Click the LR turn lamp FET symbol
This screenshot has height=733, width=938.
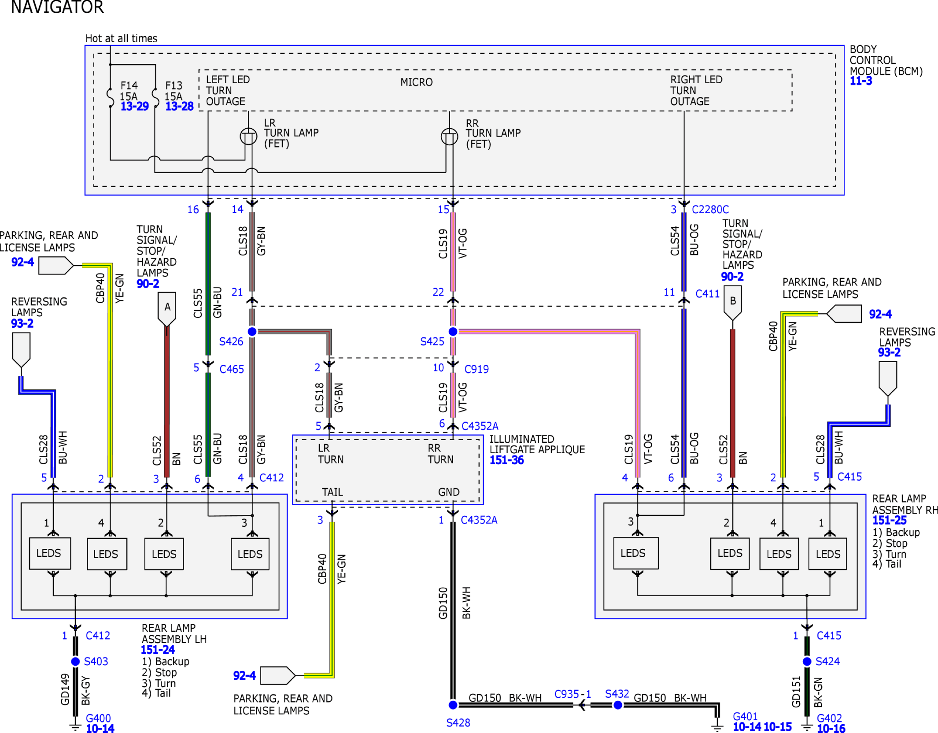click(248, 136)
